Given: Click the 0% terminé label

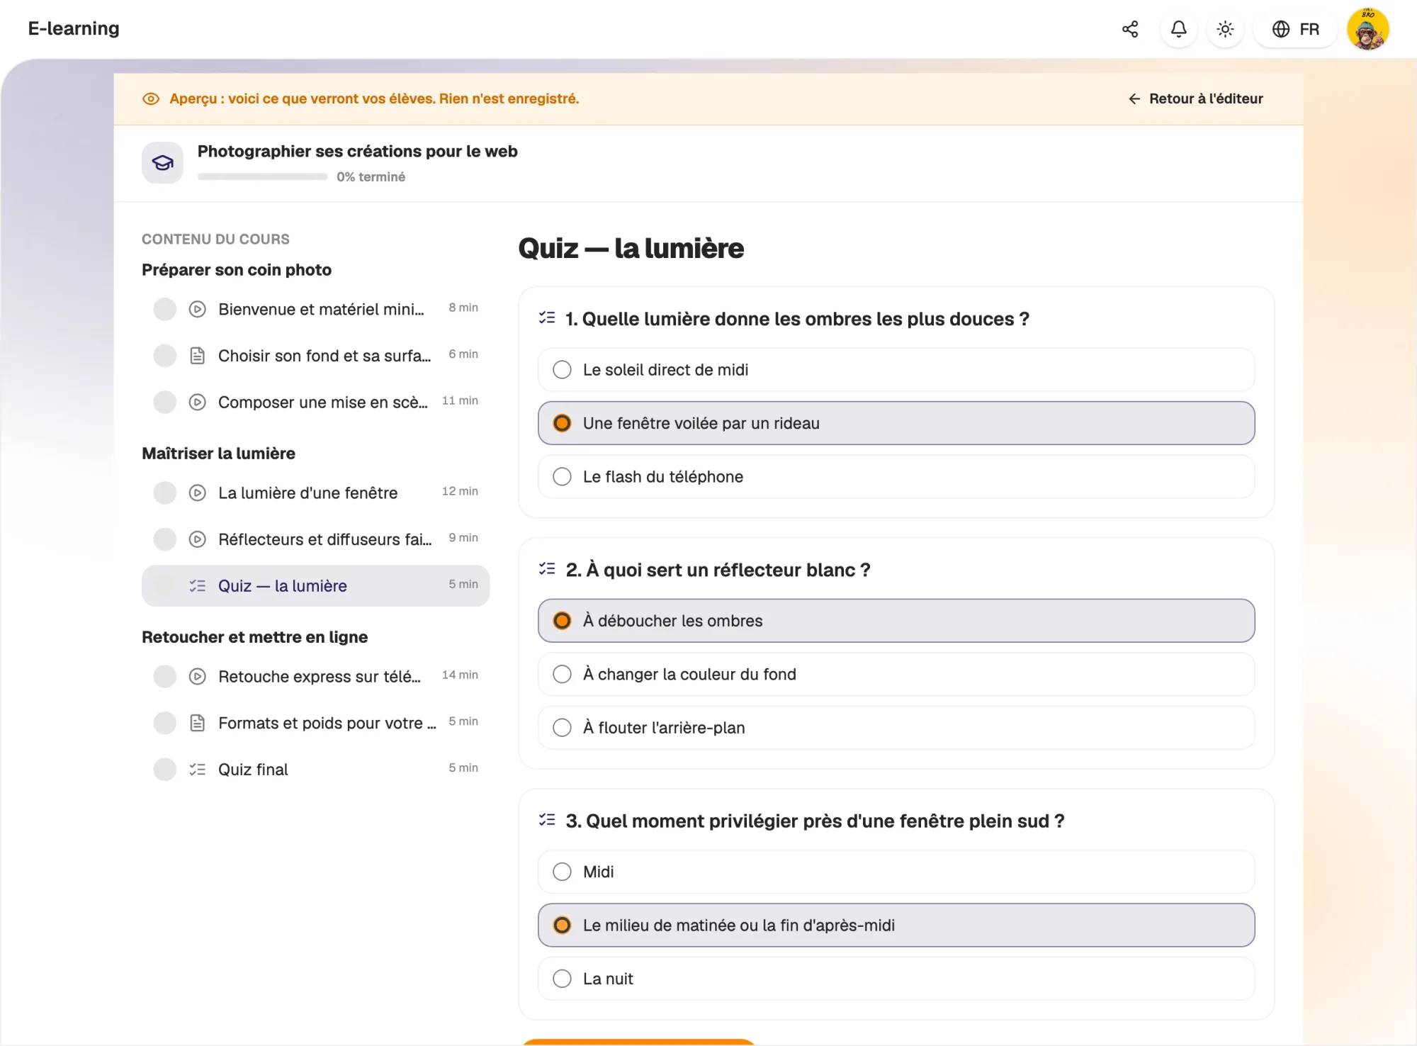Looking at the screenshot, I should click(371, 176).
